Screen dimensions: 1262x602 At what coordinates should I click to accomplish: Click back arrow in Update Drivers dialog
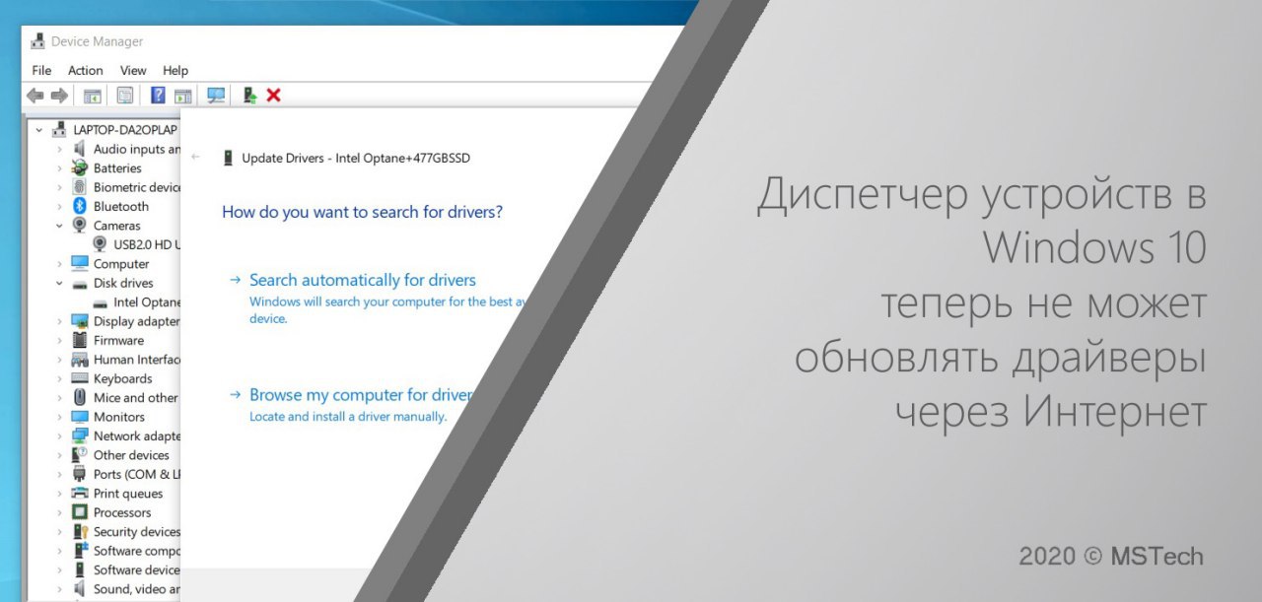(195, 158)
